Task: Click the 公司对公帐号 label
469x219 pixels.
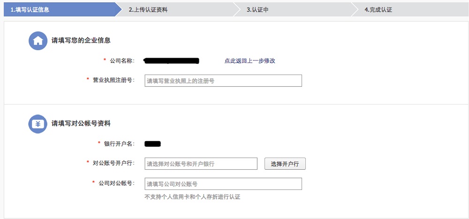Action: pyautogui.click(x=116, y=183)
